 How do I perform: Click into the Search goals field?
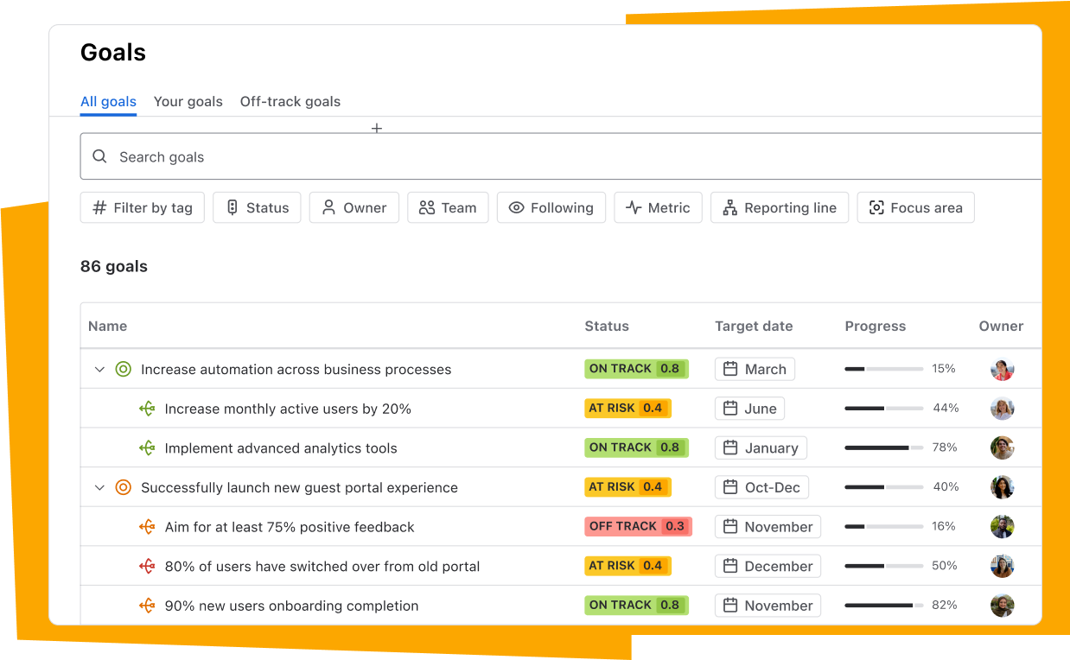[x=519, y=156]
